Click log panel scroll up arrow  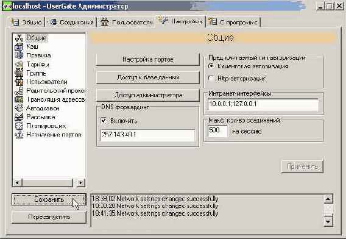(328, 199)
